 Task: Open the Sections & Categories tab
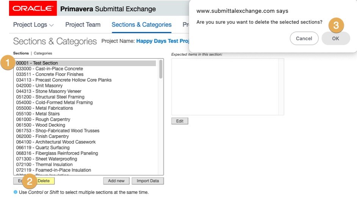coord(141,25)
